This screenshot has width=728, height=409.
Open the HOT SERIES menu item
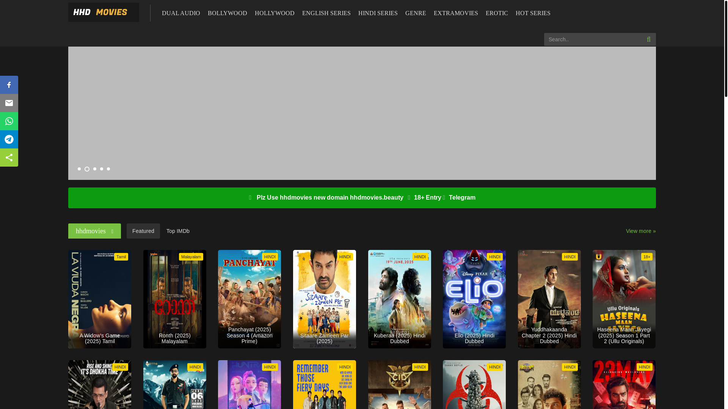pos(533,13)
